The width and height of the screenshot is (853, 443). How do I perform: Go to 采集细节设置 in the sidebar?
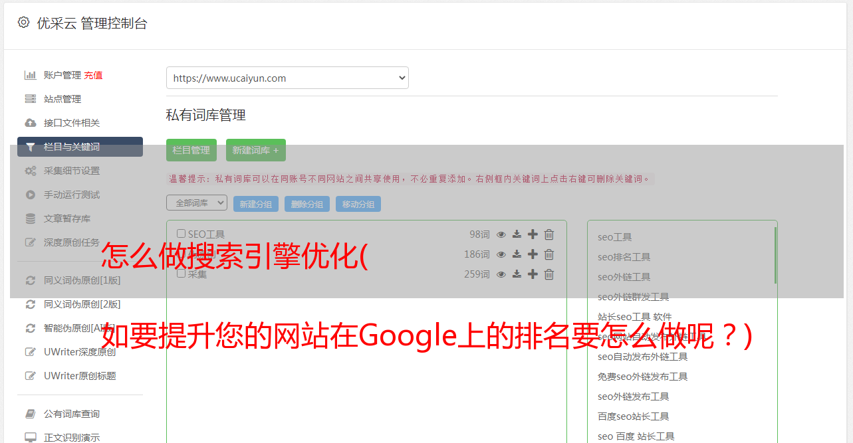click(x=72, y=171)
